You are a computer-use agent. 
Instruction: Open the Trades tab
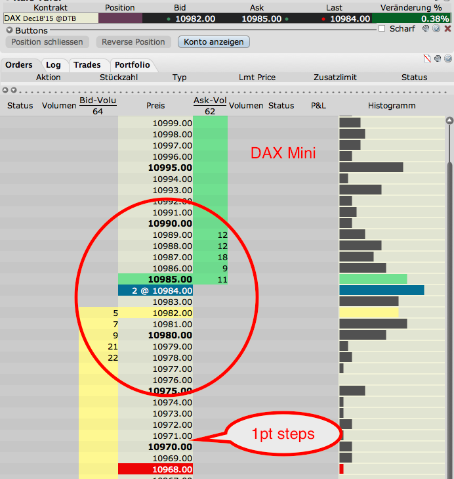[87, 65]
